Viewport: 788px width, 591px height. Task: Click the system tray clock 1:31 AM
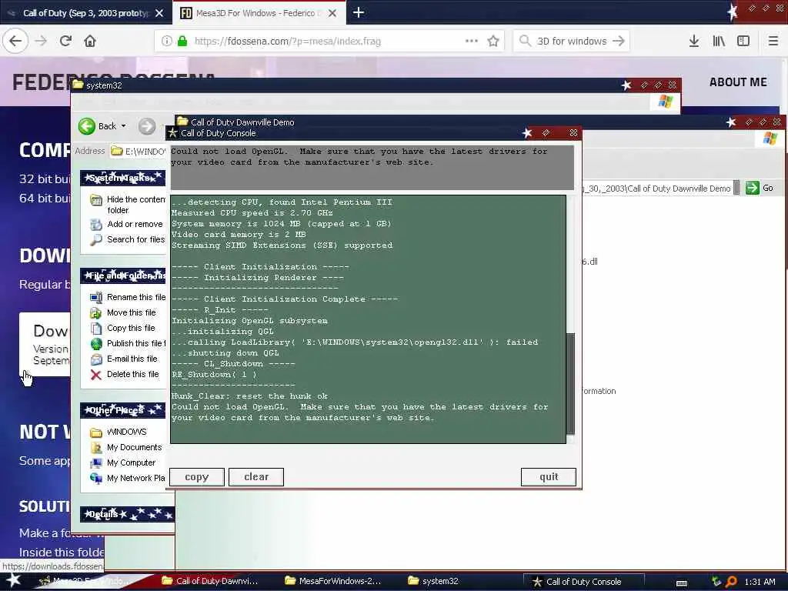(760, 582)
